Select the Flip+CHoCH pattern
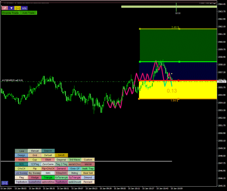This screenshot has height=191, width=227. pyautogui.click(x=48, y=168)
